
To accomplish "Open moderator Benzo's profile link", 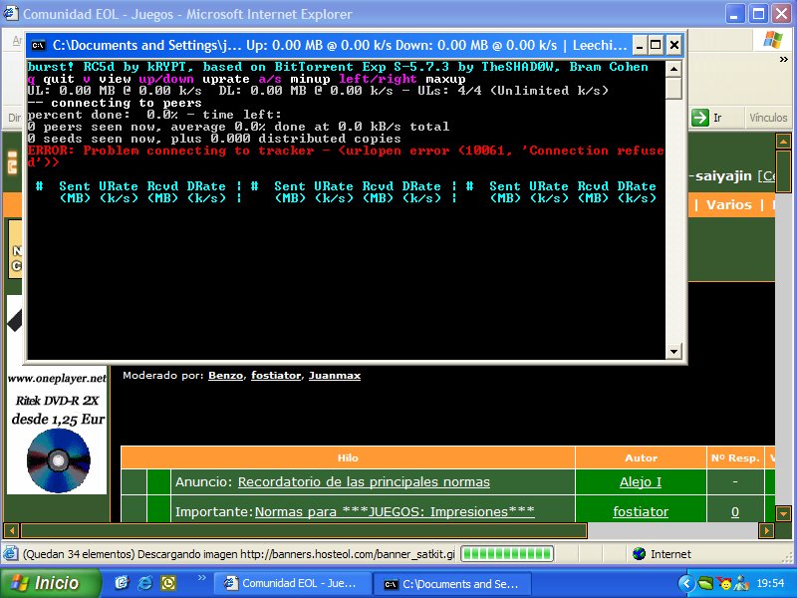I will coord(226,376).
